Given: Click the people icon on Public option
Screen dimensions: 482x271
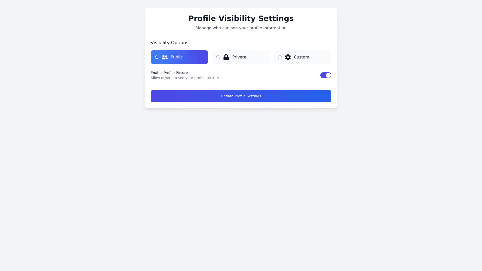Looking at the screenshot, I should 165,57.
